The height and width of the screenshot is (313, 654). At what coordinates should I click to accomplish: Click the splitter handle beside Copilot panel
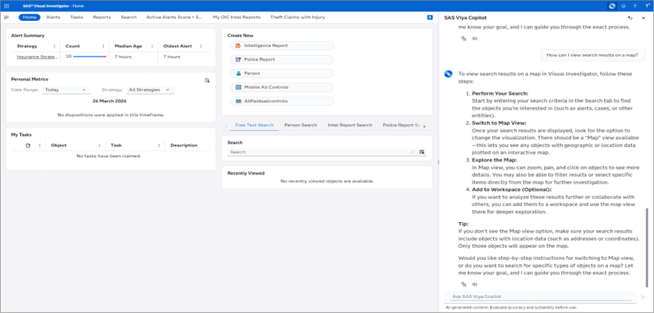click(438, 162)
